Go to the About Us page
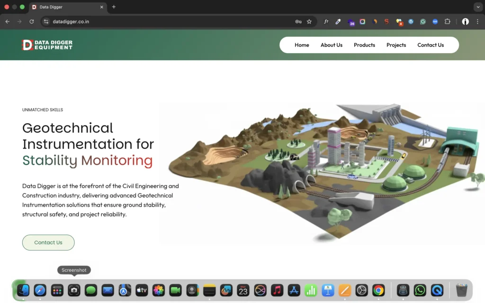Image resolution: width=485 pixels, height=303 pixels. pos(331,45)
